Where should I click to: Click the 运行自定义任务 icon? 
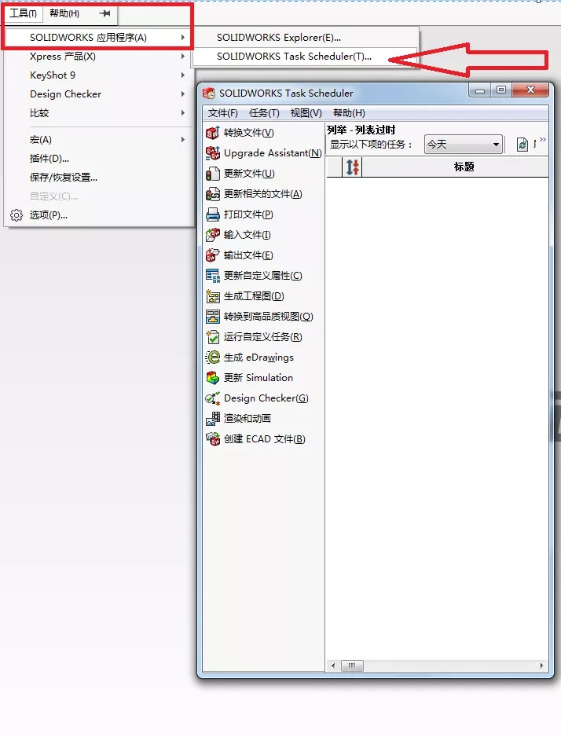(212, 337)
